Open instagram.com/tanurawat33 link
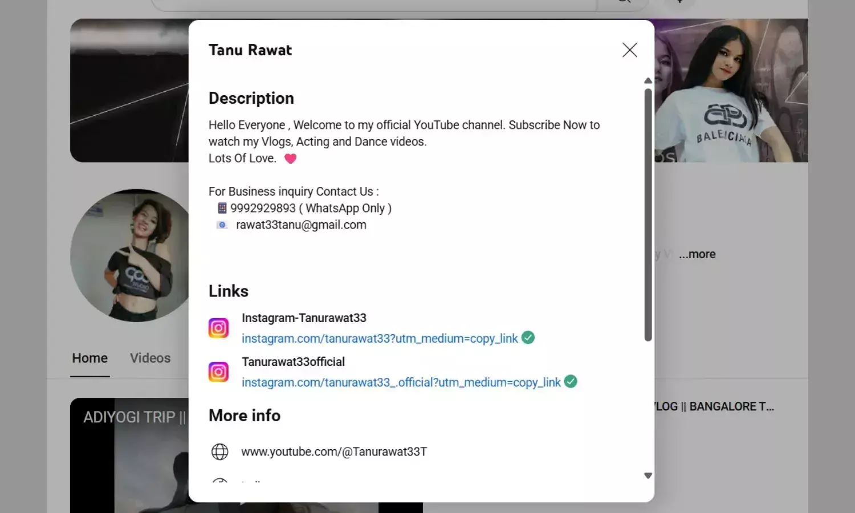This screenshot has width=855, height=513. pos(380,339)
